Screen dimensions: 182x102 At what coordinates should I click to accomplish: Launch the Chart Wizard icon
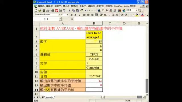[x=120, y=10]
